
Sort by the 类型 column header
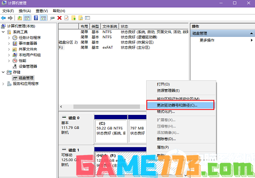(95, 26)
